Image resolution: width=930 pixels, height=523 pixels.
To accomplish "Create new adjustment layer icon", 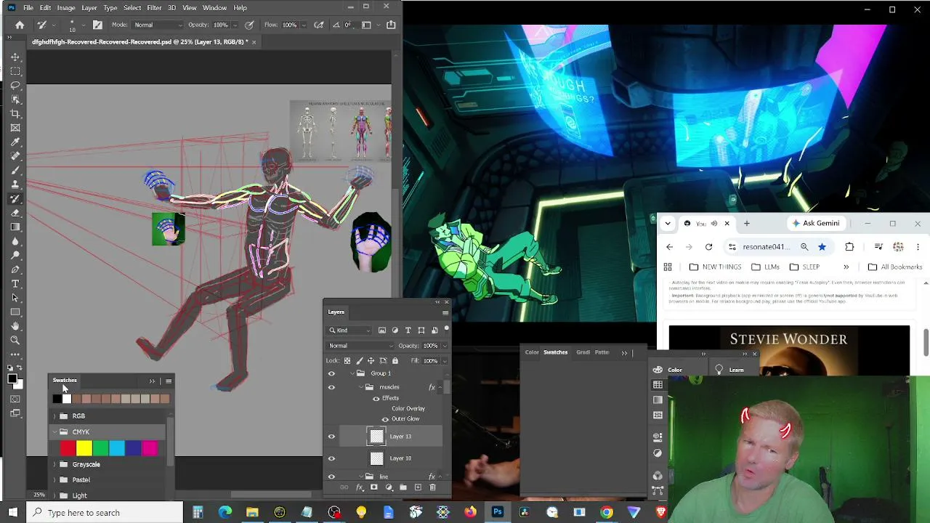I will (389, 487).
